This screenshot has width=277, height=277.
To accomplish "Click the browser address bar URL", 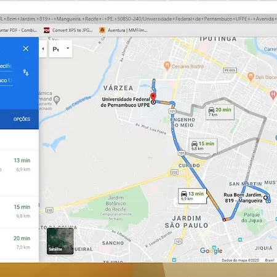I will tap(138, 19).
